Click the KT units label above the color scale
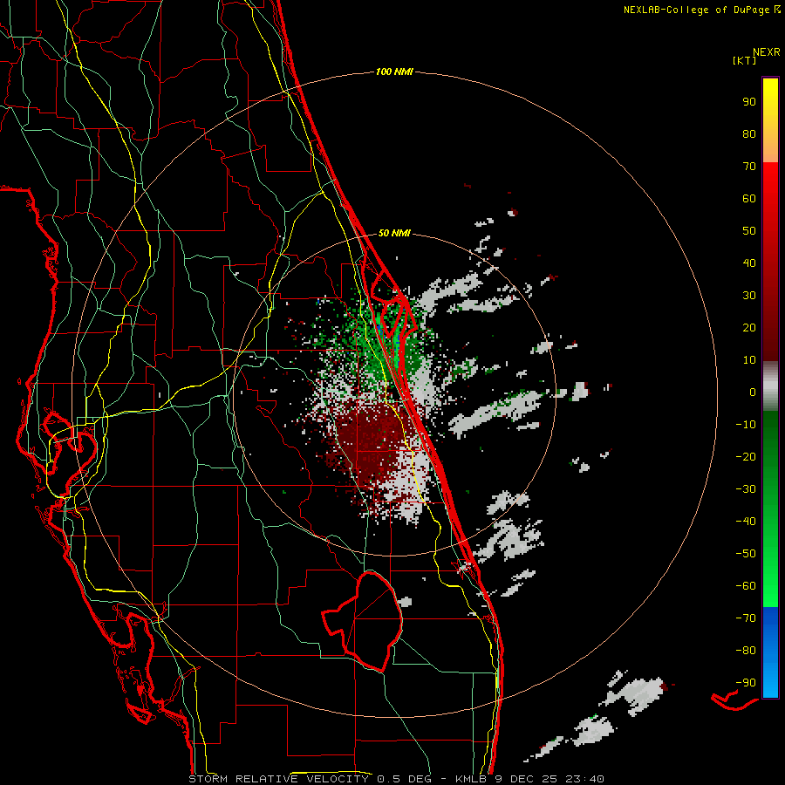This screenshot has height=785, width=785. click(744, 60)
